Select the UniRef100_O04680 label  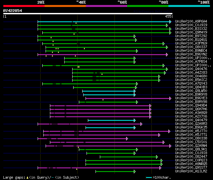(x=191, y=76)
